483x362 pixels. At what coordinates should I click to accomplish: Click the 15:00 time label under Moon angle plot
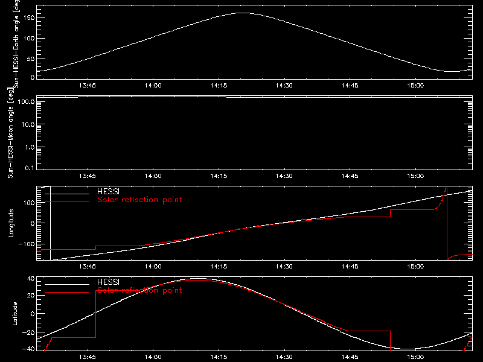[x=415, y=176]
